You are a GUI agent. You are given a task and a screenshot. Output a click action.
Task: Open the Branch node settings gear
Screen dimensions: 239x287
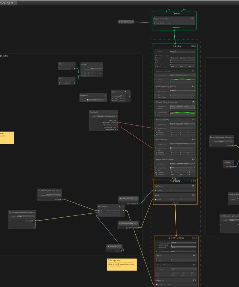tap(125, 92)
